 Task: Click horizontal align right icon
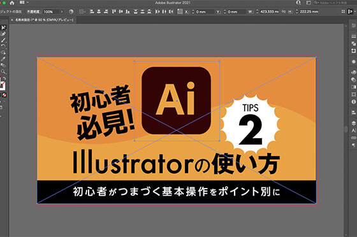coord(106,11)
